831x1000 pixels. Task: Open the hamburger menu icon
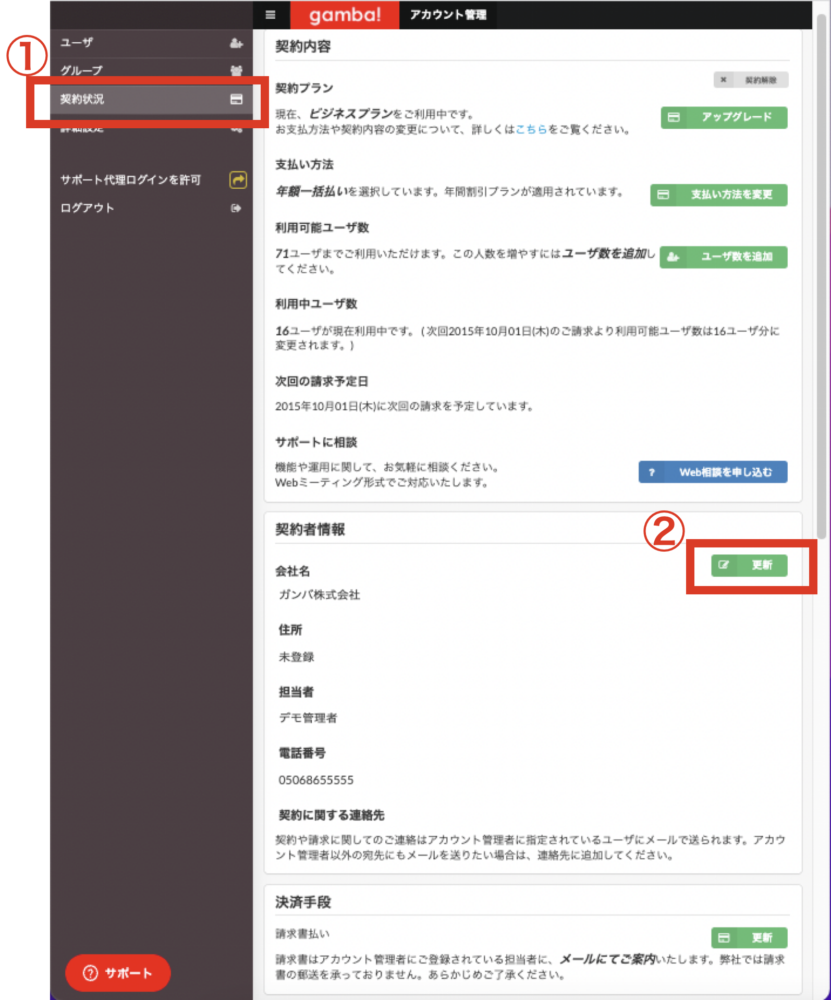pos(270,15)
